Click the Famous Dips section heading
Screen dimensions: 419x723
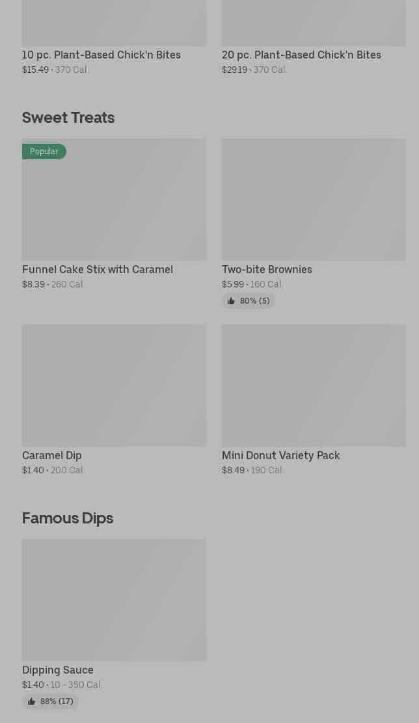68,518
